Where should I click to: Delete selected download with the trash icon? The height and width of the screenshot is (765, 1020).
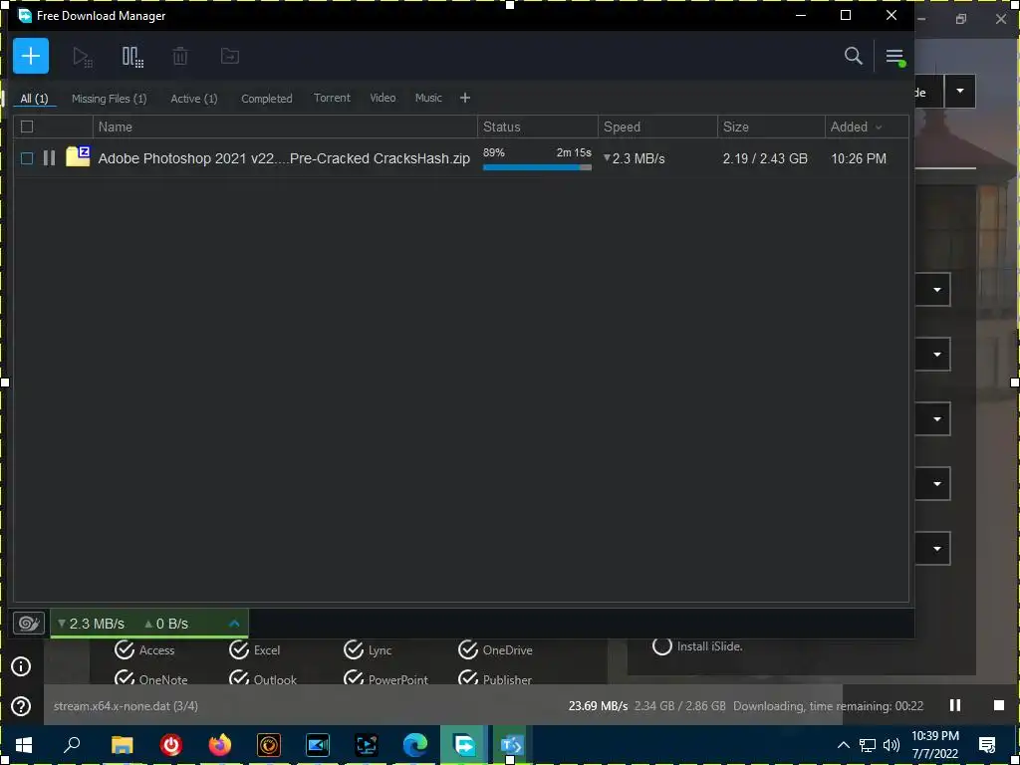coord(180,57)
